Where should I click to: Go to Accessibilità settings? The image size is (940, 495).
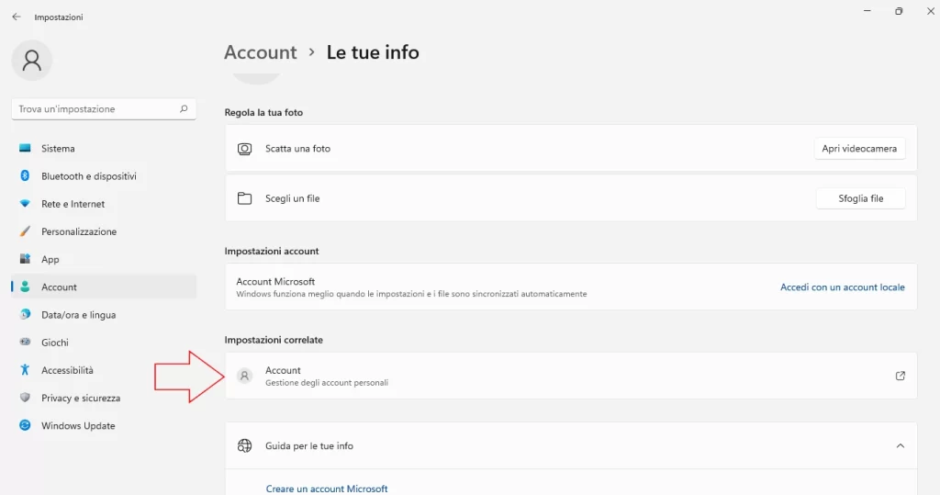pos(104,369)
